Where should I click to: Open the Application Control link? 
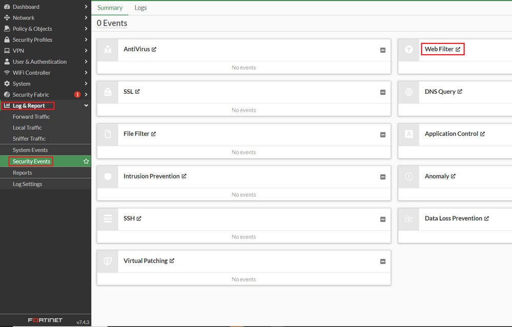point(454,134)
